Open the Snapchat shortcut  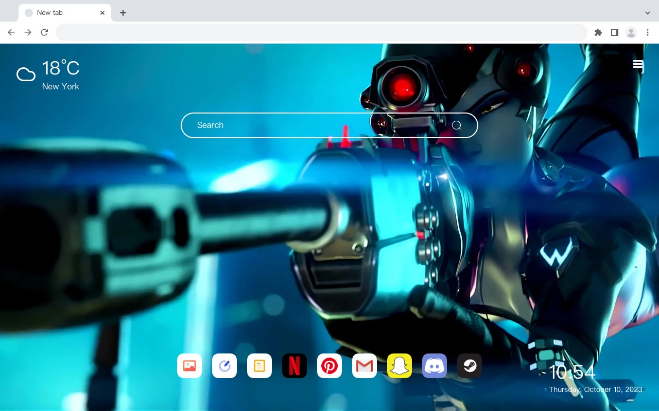(x=400, y=366)
